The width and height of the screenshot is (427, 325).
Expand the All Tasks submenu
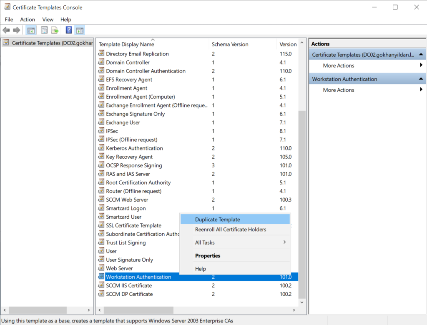coord(235,242)
